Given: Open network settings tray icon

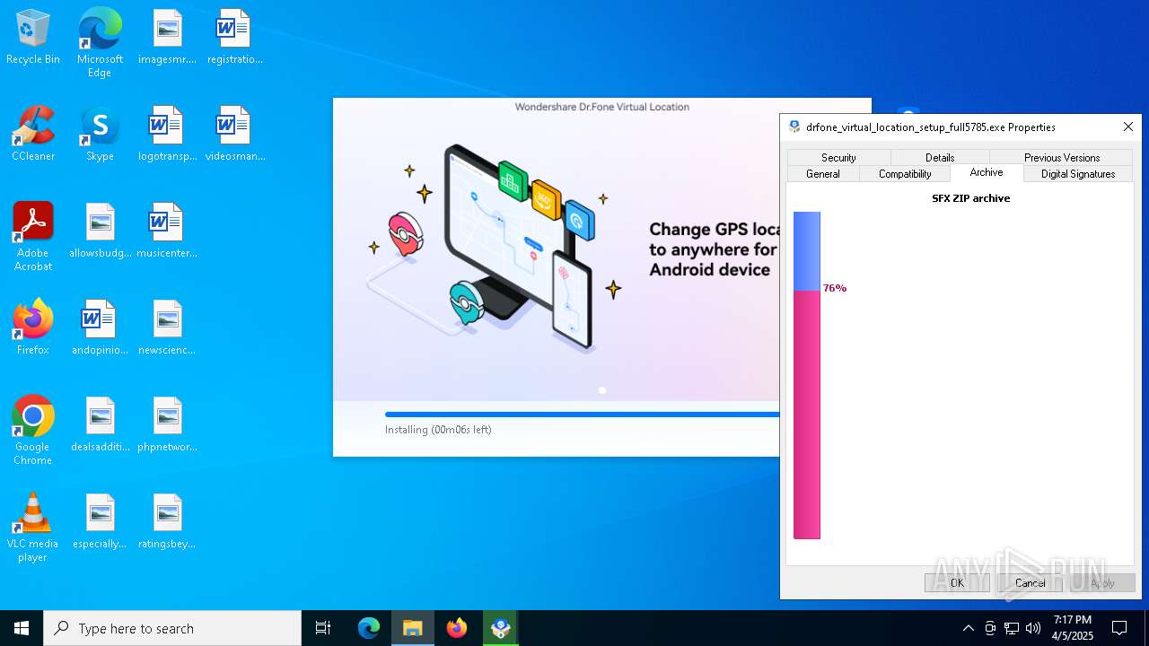Looking at the screenshot, I should tap(1012, 628).
